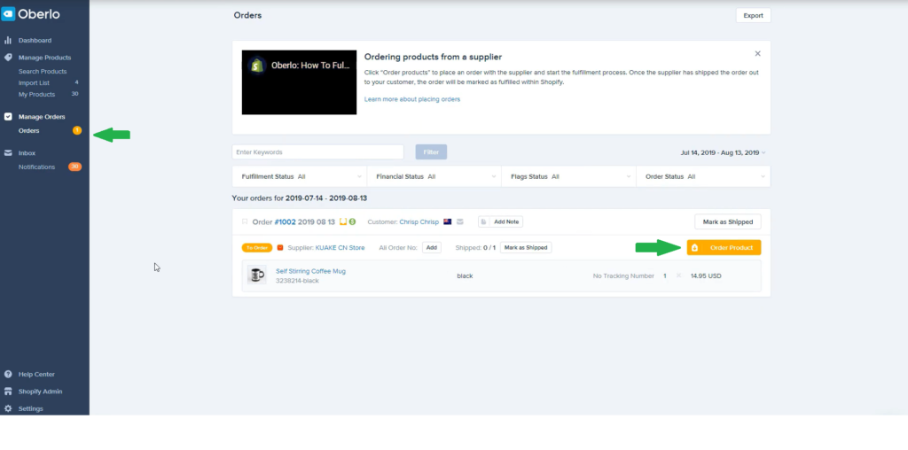Expand the Fulfillment Status dropdown
Screen dimensions: 908x450
pyautogui.click(x=300, y=177)
